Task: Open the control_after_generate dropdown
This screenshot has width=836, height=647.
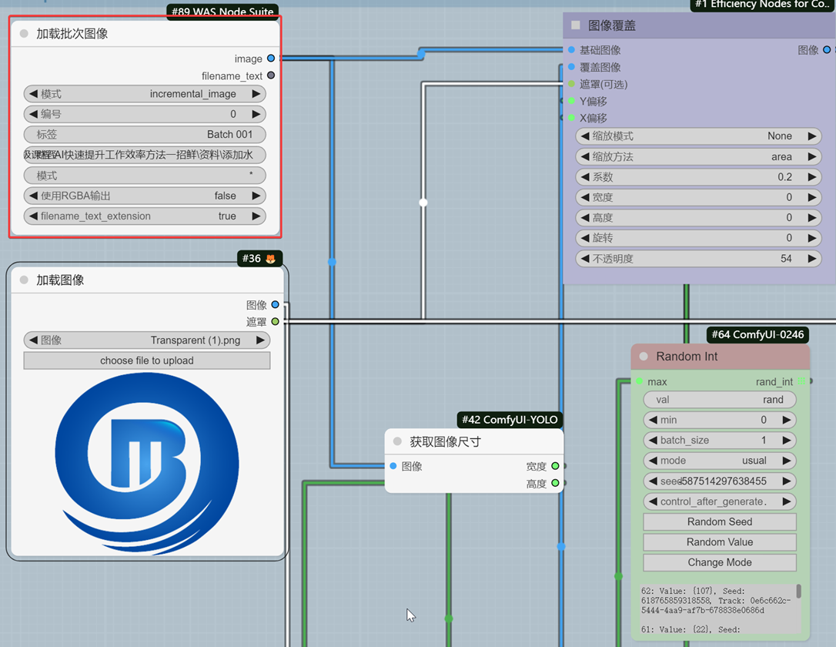Action: point(720,501)
